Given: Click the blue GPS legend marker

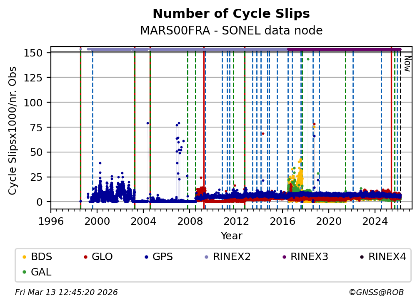Looking at the screenshot, I should click(146, 257).
